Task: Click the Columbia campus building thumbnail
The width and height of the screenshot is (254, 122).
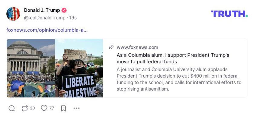Action: (31, 68)
